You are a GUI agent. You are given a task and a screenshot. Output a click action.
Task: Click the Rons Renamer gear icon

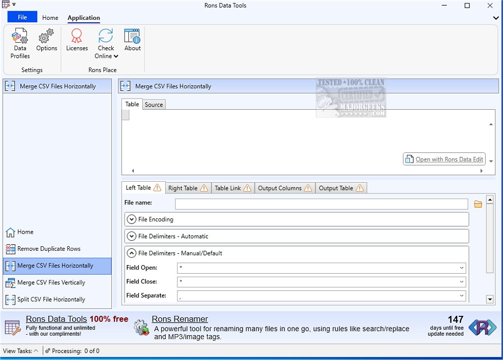coord(141,328)
